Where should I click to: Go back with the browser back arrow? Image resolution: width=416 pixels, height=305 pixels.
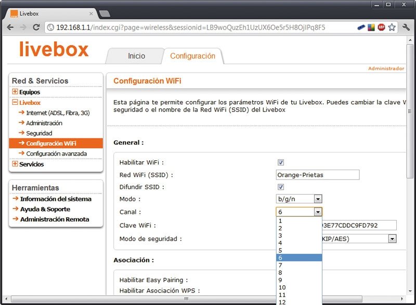coord(10,27)
